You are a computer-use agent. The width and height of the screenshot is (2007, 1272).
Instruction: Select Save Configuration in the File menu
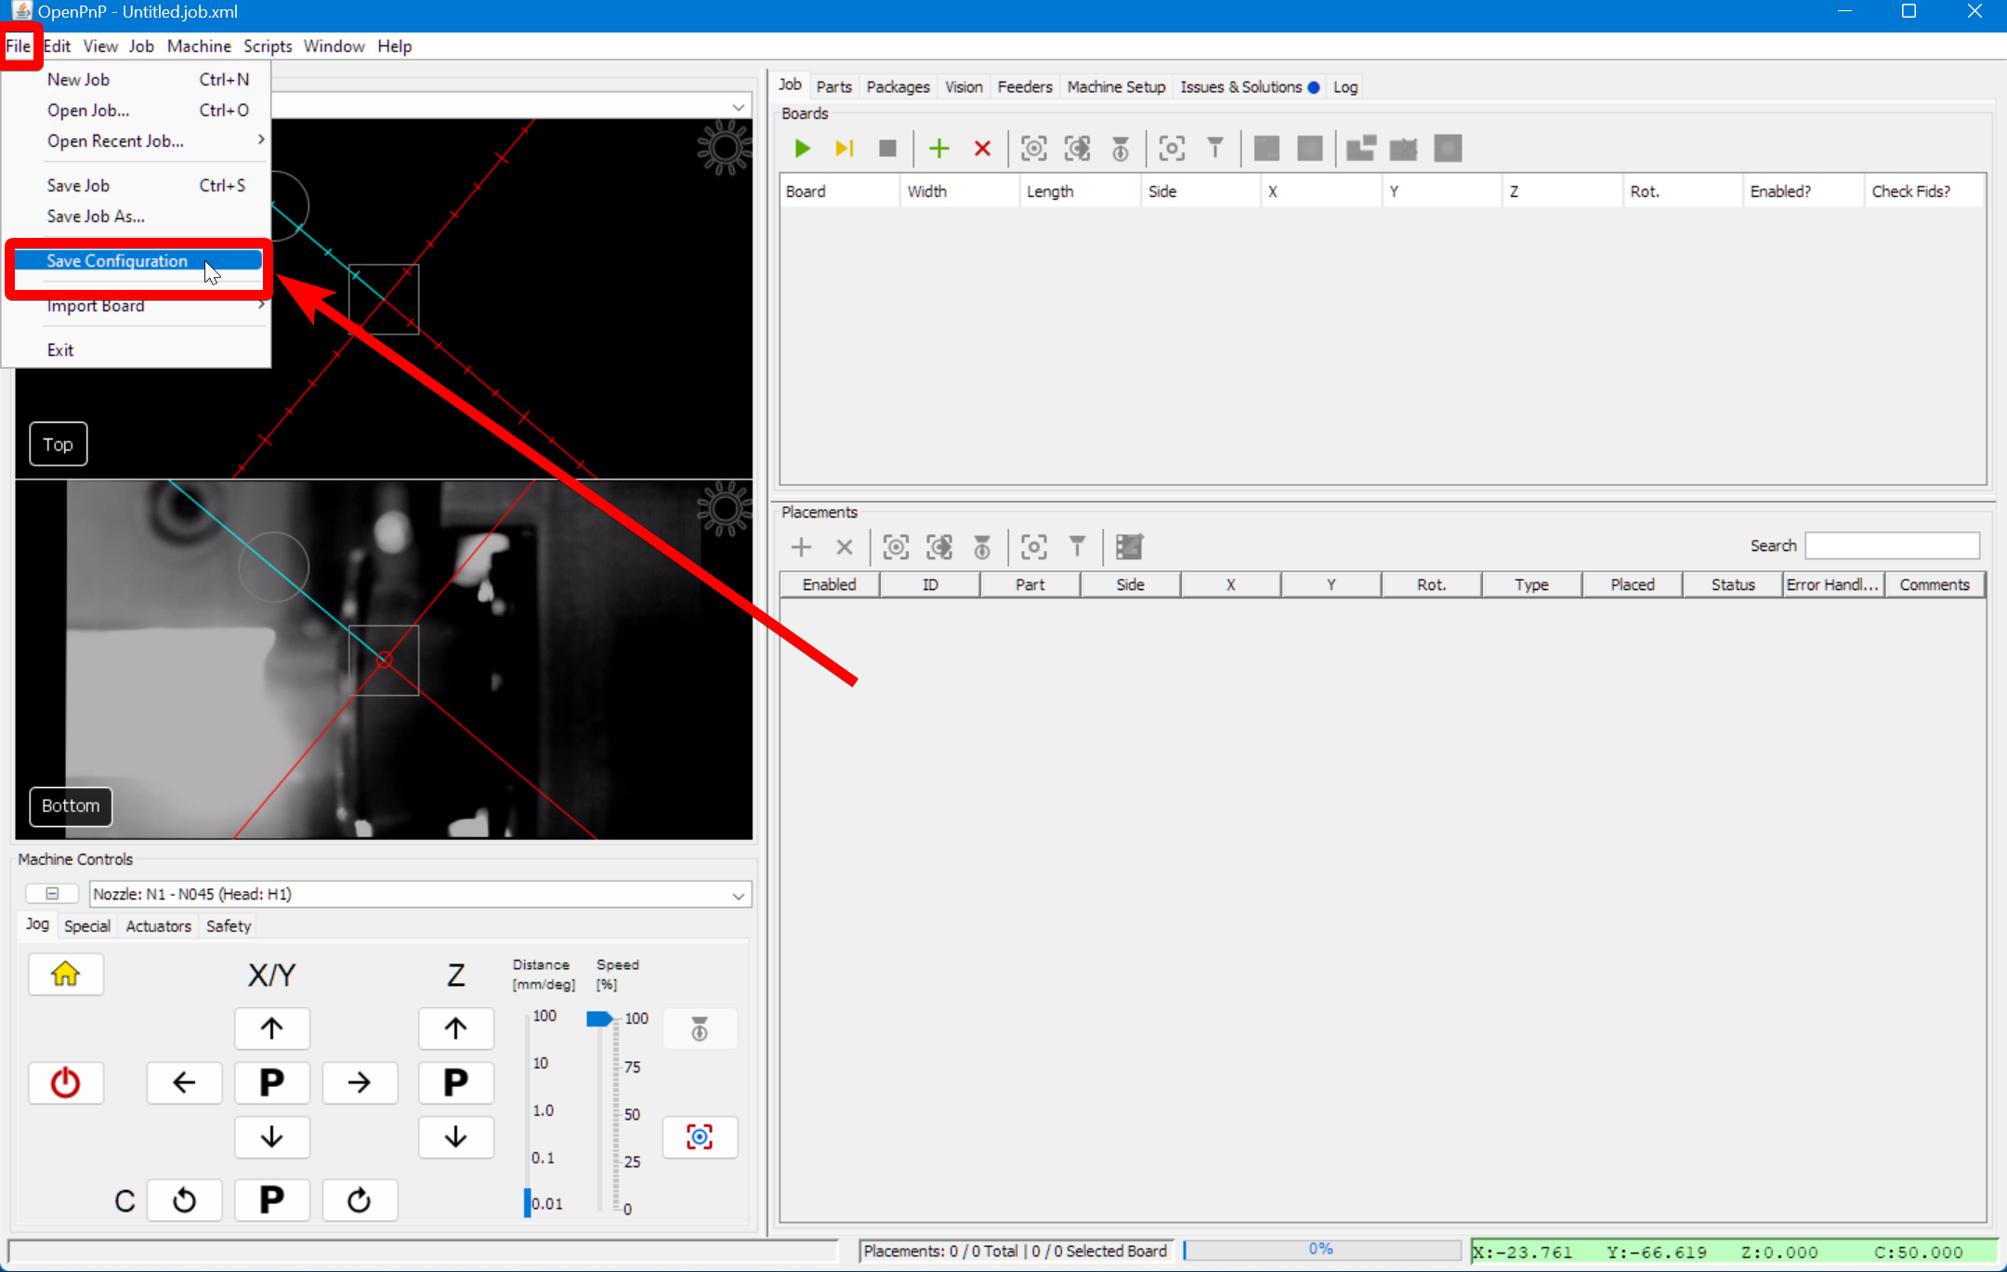(x=118, y=261)
